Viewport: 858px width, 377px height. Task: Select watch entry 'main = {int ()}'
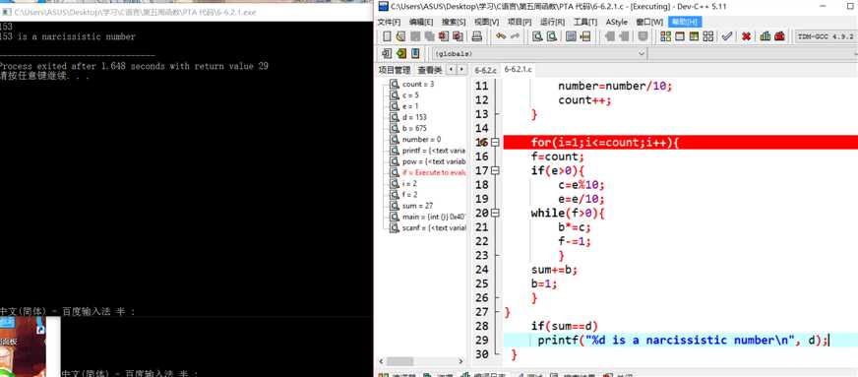pyautogui.click(x=434, y=217)
